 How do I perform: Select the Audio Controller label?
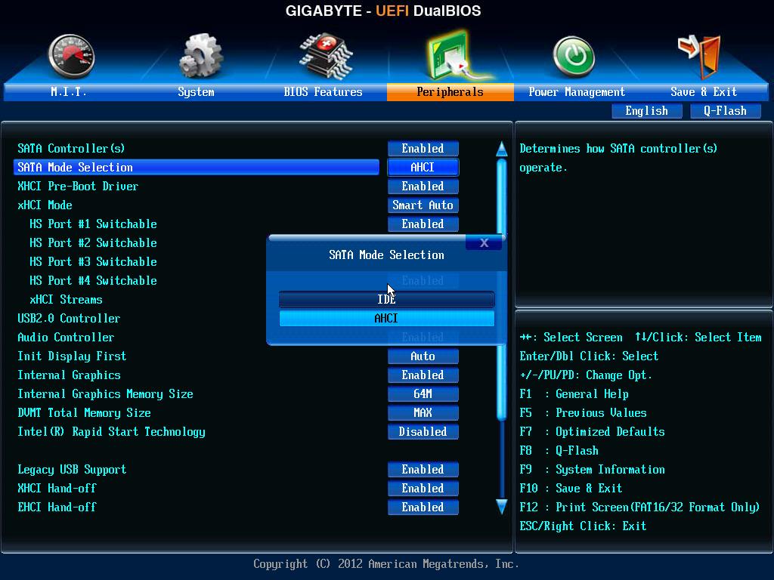66,338
